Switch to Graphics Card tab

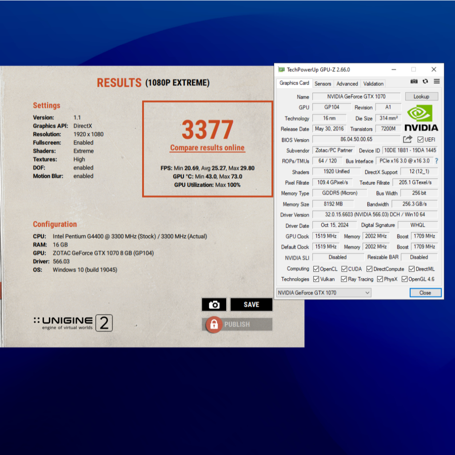(294, 83)
